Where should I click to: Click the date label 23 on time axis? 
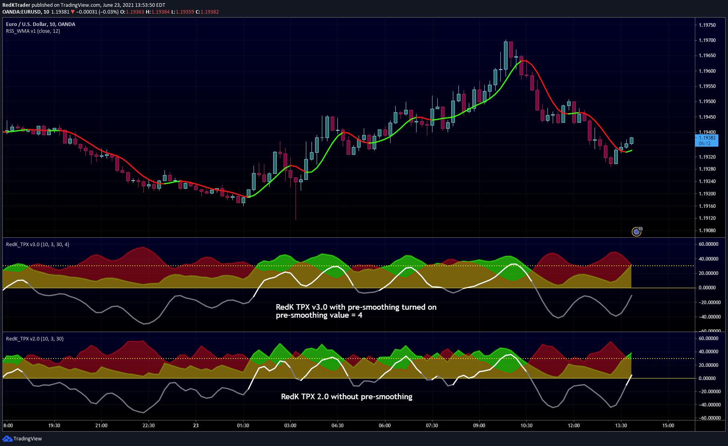pos(196,426)
